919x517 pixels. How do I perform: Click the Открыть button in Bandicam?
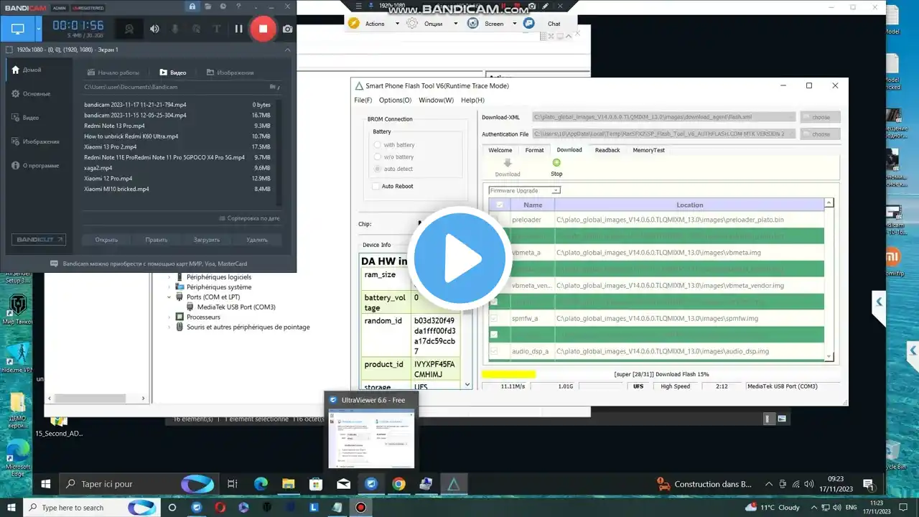pos(106,240)
